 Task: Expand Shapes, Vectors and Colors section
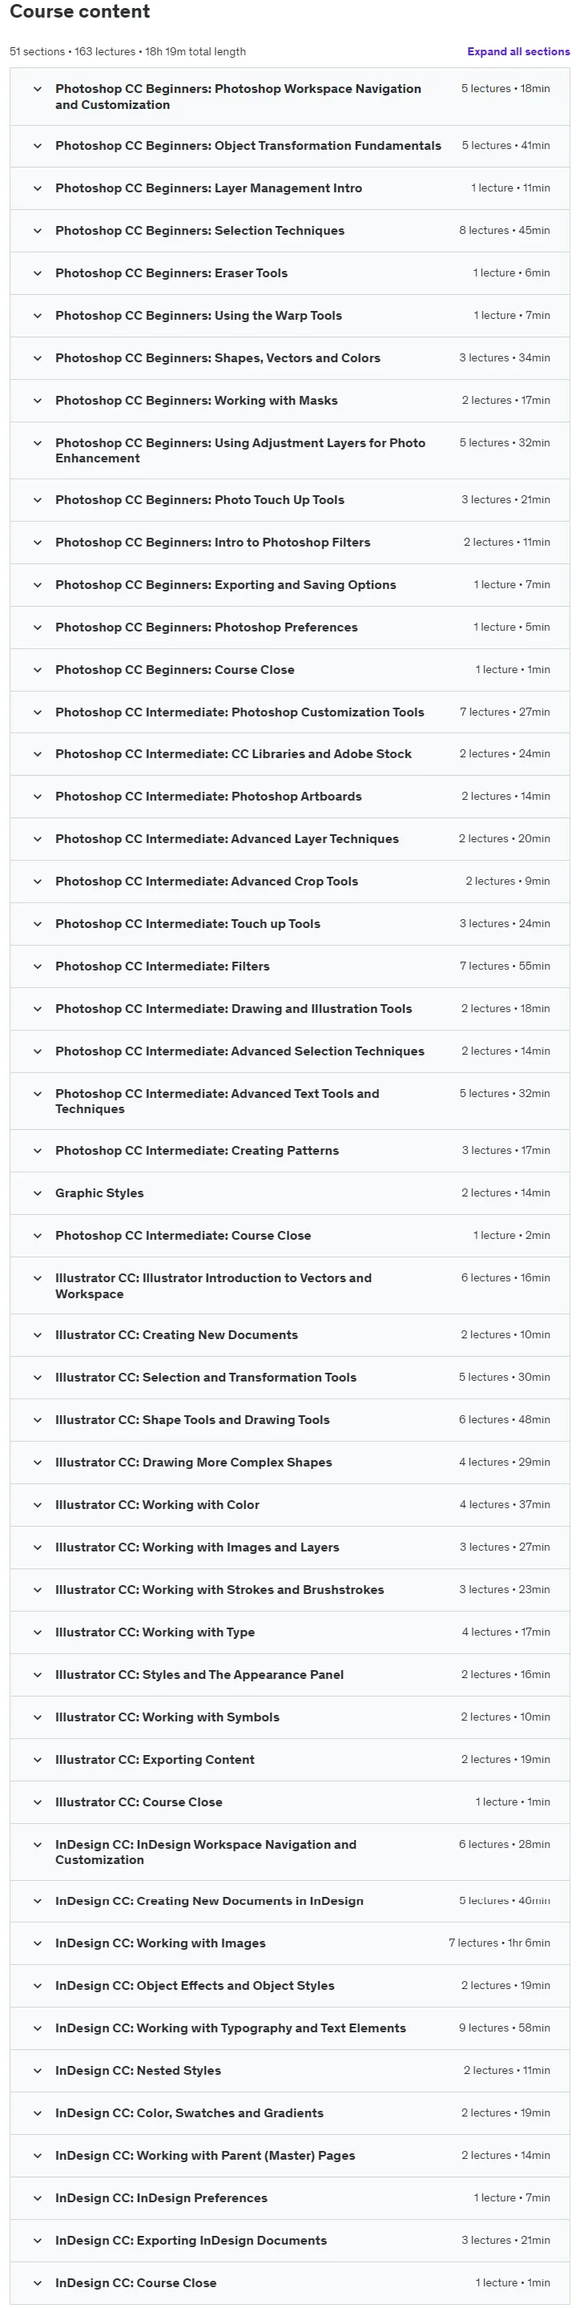(x=289, y=357)
